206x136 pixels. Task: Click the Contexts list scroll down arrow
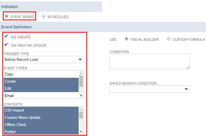[81, 132]
